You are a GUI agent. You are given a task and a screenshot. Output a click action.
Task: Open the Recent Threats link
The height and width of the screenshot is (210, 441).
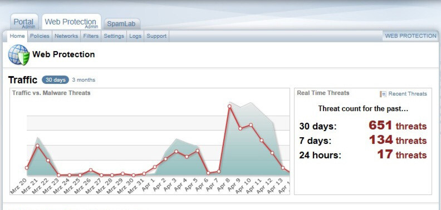(408, 94)
